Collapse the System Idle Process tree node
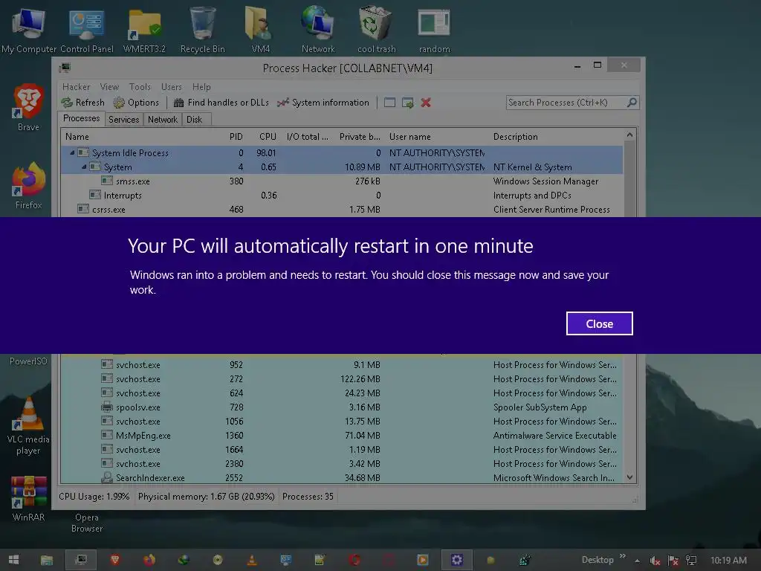This screenshot has height=571, width=761. pyautogui.click(x=72, y=152)
